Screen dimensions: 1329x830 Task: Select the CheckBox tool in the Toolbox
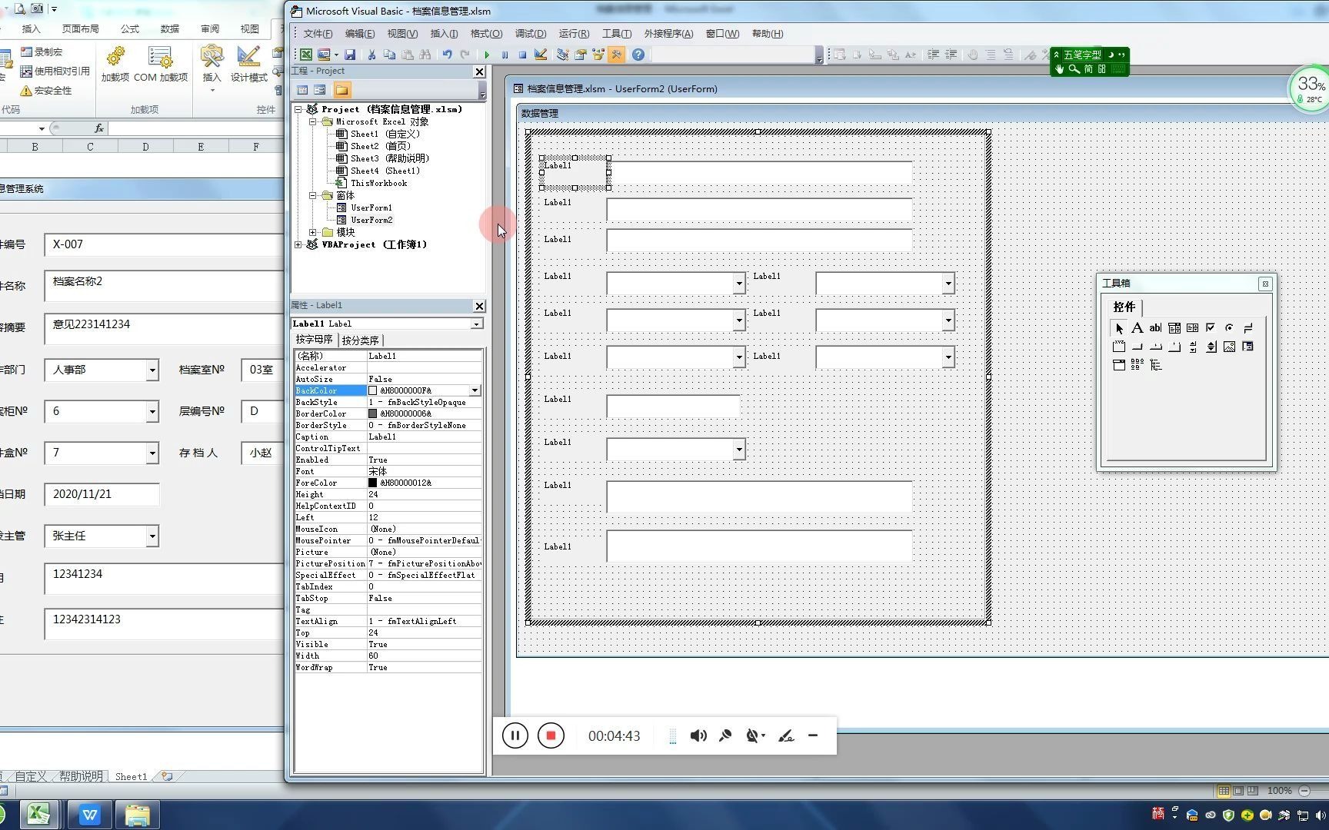click(x=1211, y=327)
